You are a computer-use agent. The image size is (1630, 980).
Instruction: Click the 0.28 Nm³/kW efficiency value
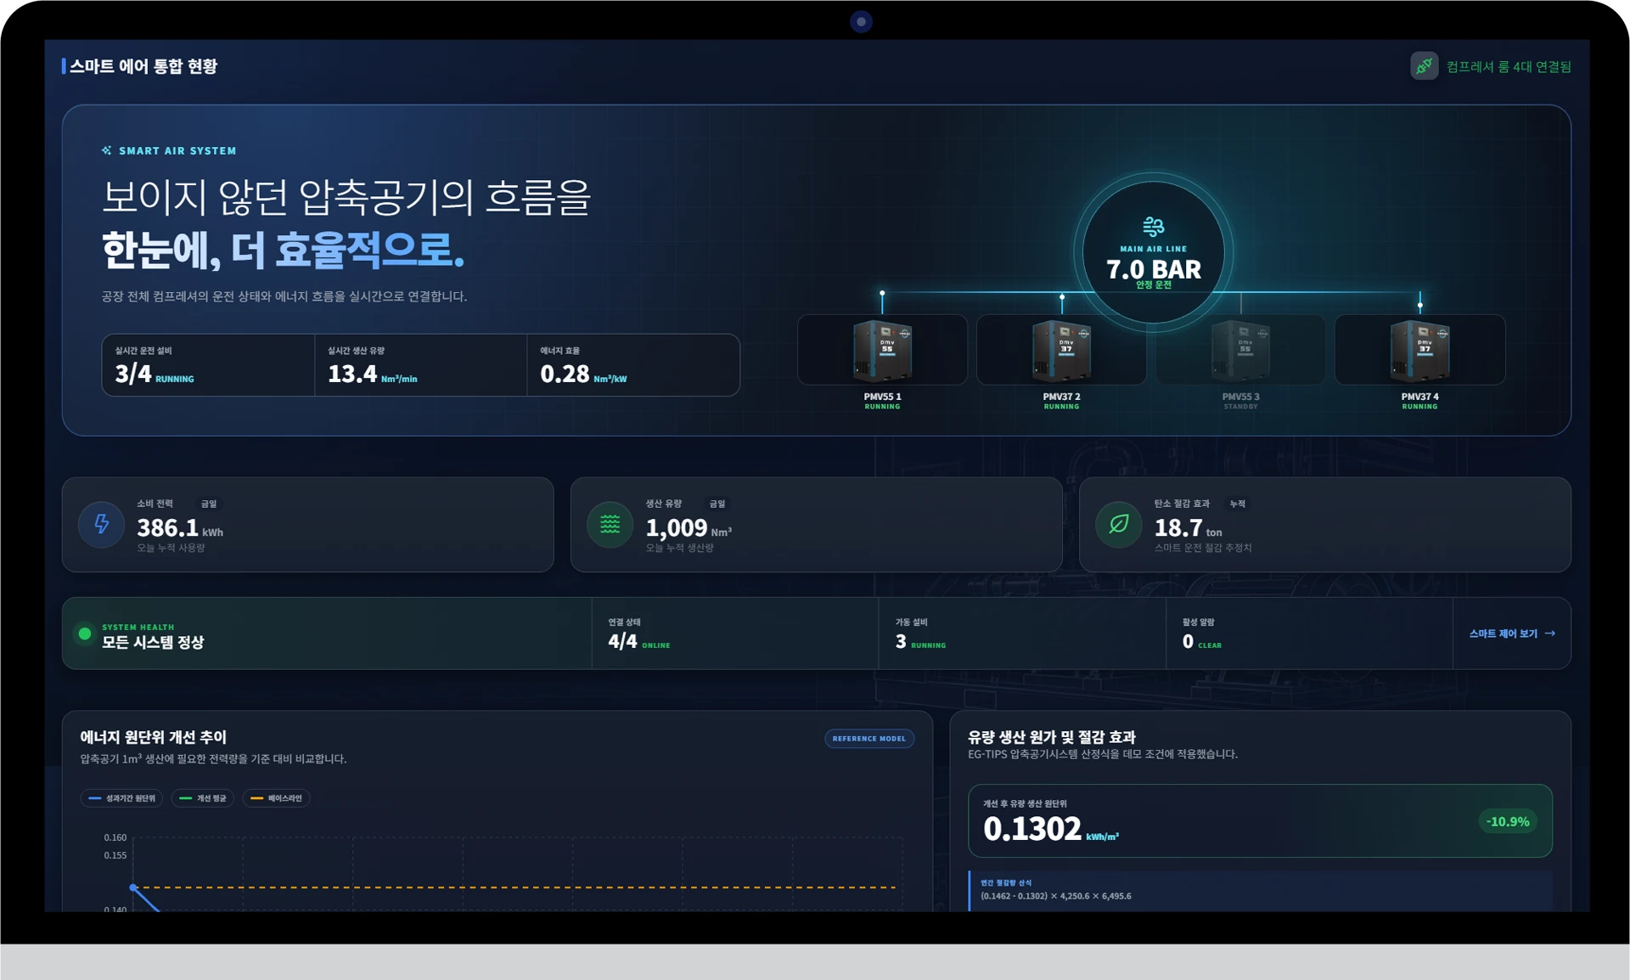(x=583, y=374)
